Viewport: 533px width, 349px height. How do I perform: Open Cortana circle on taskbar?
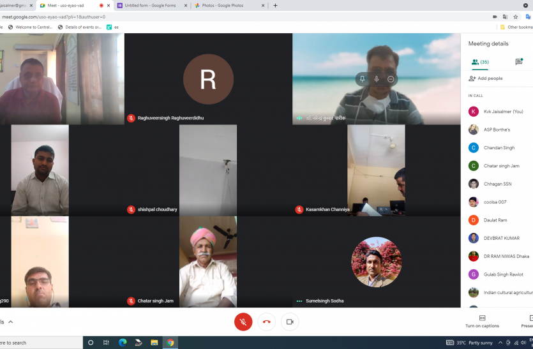click(91, 343)
